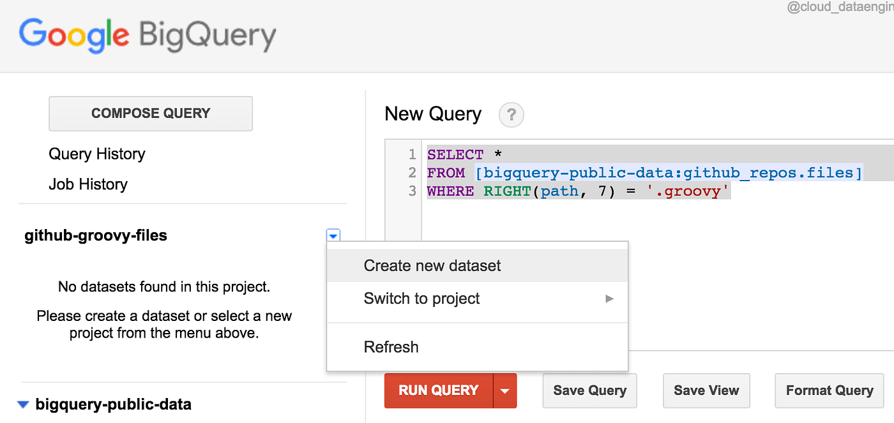894x423 pixels.
Task: Choose Switch to project from menu
Action: [x=422, y=299]
